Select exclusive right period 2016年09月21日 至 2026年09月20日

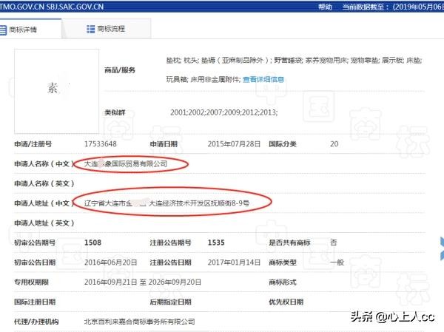tap(143, 282)
